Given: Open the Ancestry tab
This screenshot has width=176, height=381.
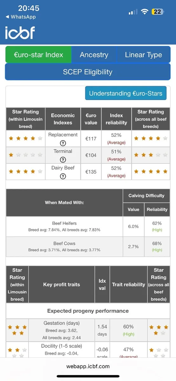Looking at the screenshot, I should pyautogui.click(x=94, y=55).
